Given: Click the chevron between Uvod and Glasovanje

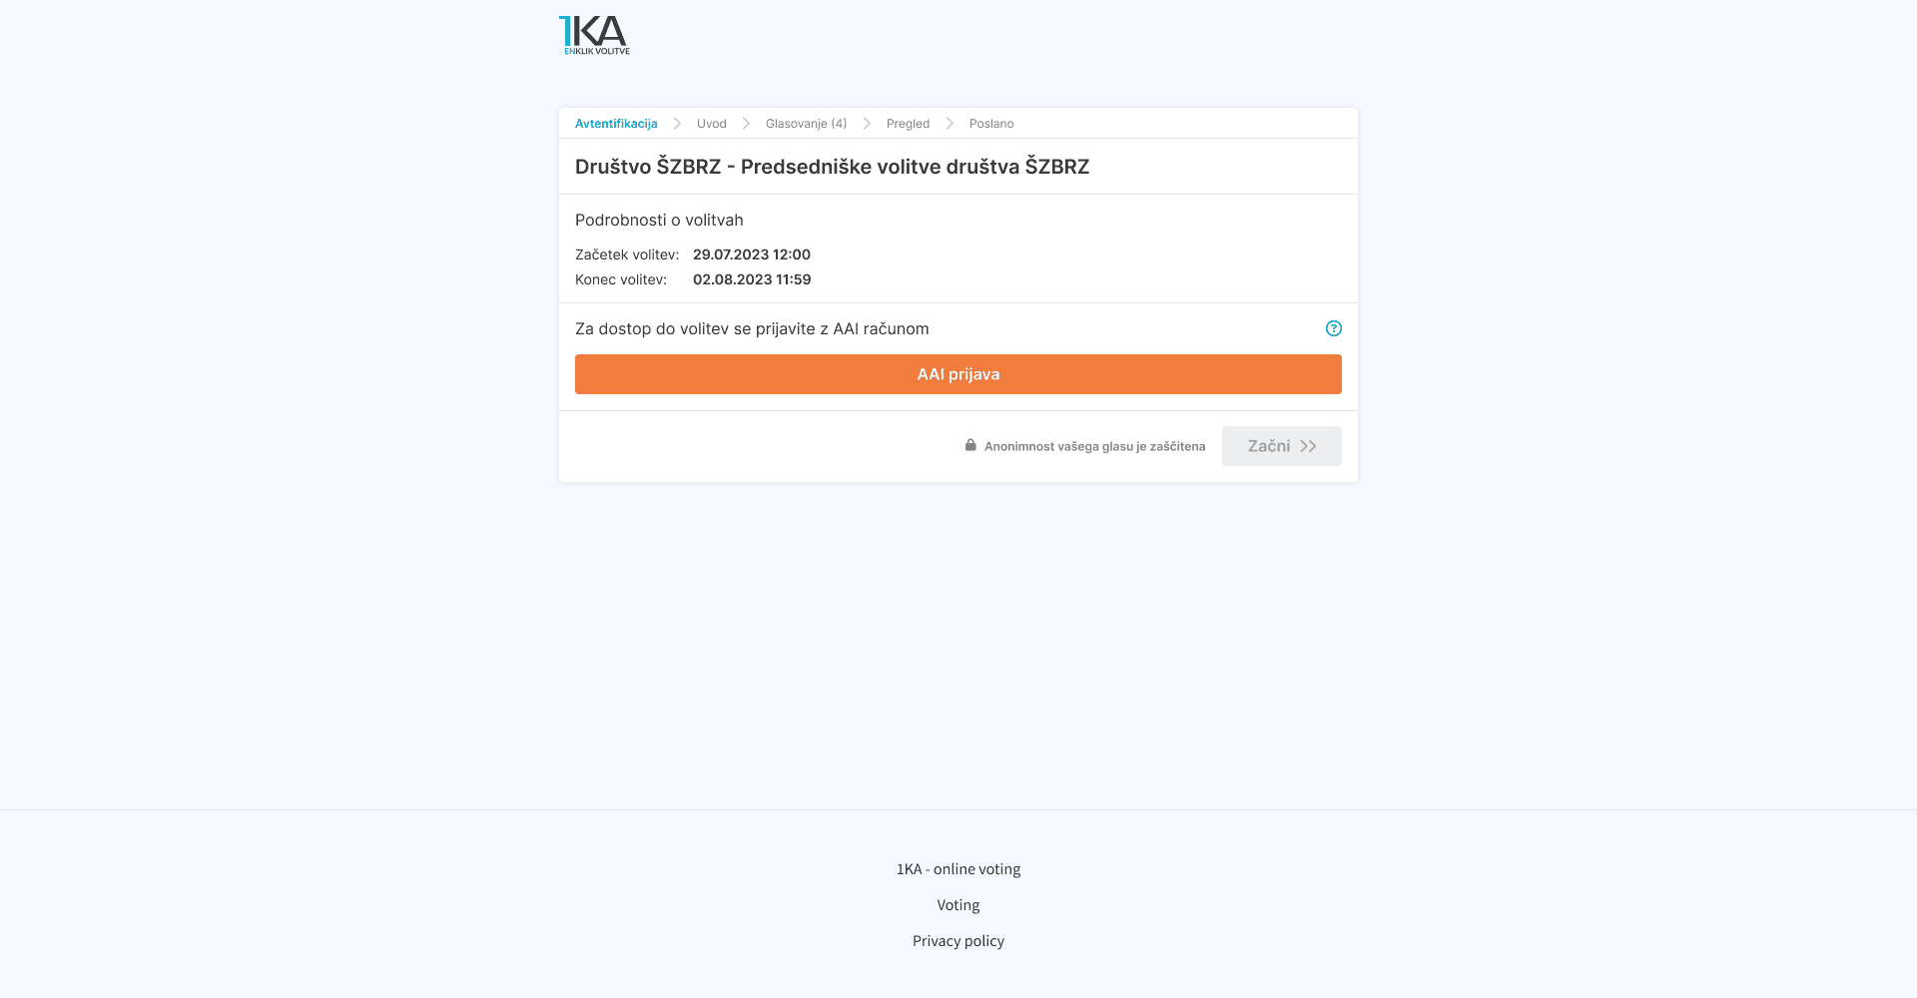Looking at the screenshot, I should (x=745, y=123).
